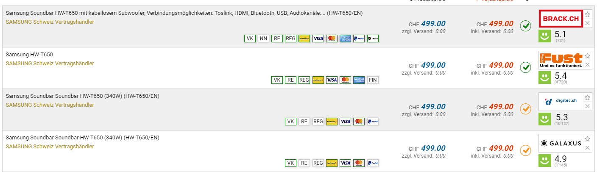The image size is (597, 172).
Task: Click the BRACK.CH shop logo
Action: pyautogui.click(x=561, y=19)
